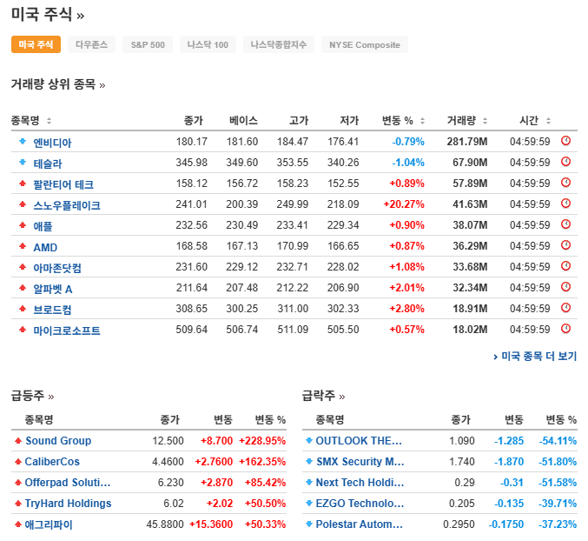Open the Polestar Autom... loser link
588x541 pixels.
click(x=360, y=524)
